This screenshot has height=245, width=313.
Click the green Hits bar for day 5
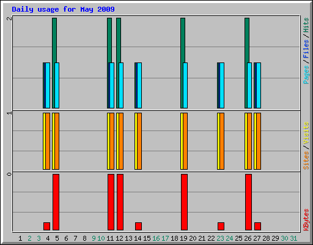point(54,40)
